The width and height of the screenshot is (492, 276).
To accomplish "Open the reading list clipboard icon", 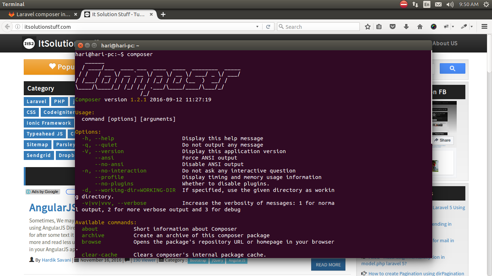I will coord(379,26).
